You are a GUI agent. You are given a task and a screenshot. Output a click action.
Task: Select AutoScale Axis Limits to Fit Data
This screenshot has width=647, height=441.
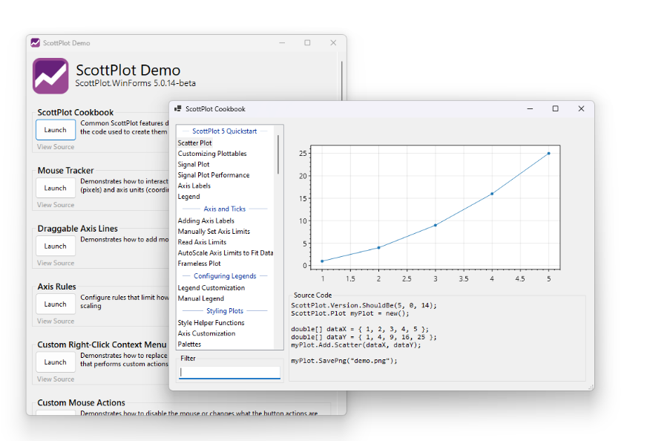[x=226, y=253]
